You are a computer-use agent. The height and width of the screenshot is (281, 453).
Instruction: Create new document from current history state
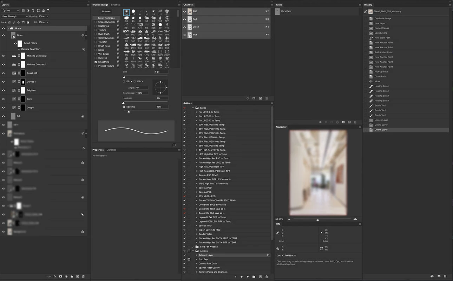click(x=432, y=276)
